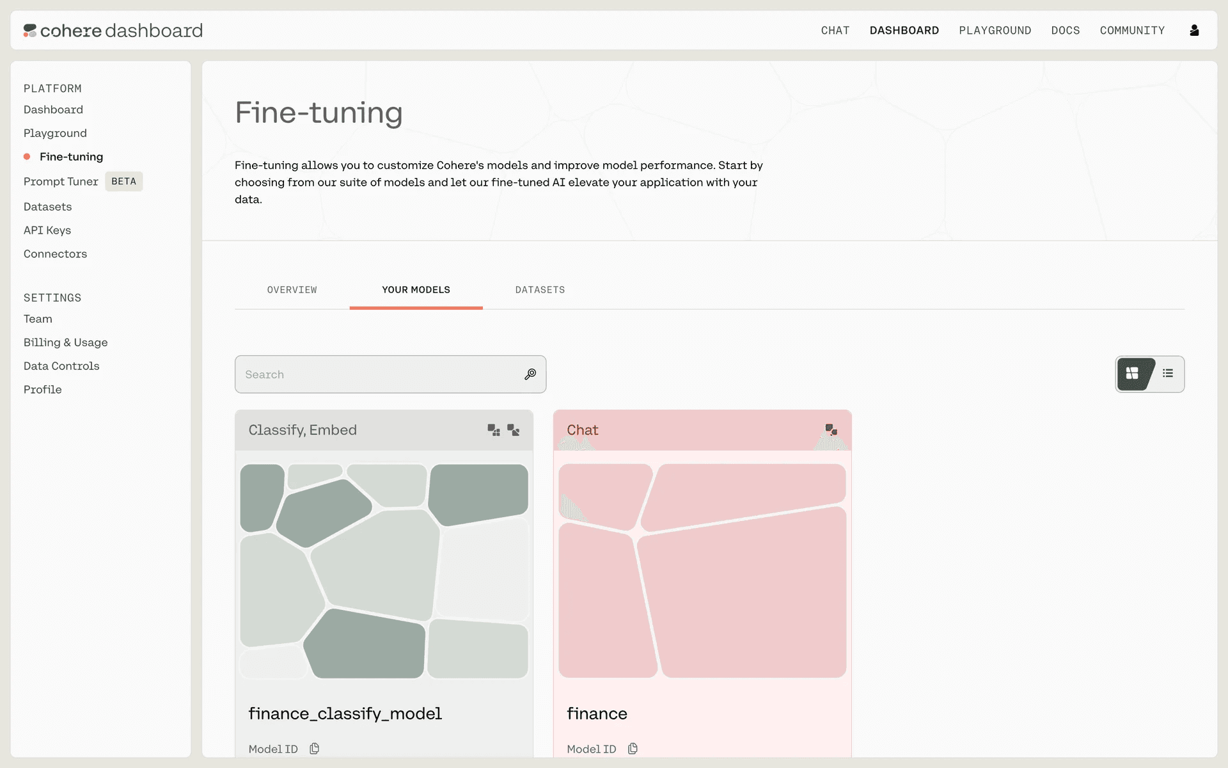Copy Model ID of finance_classify_model
The width and height of the screenshot is (1228, 768).
tap(314, 749)
